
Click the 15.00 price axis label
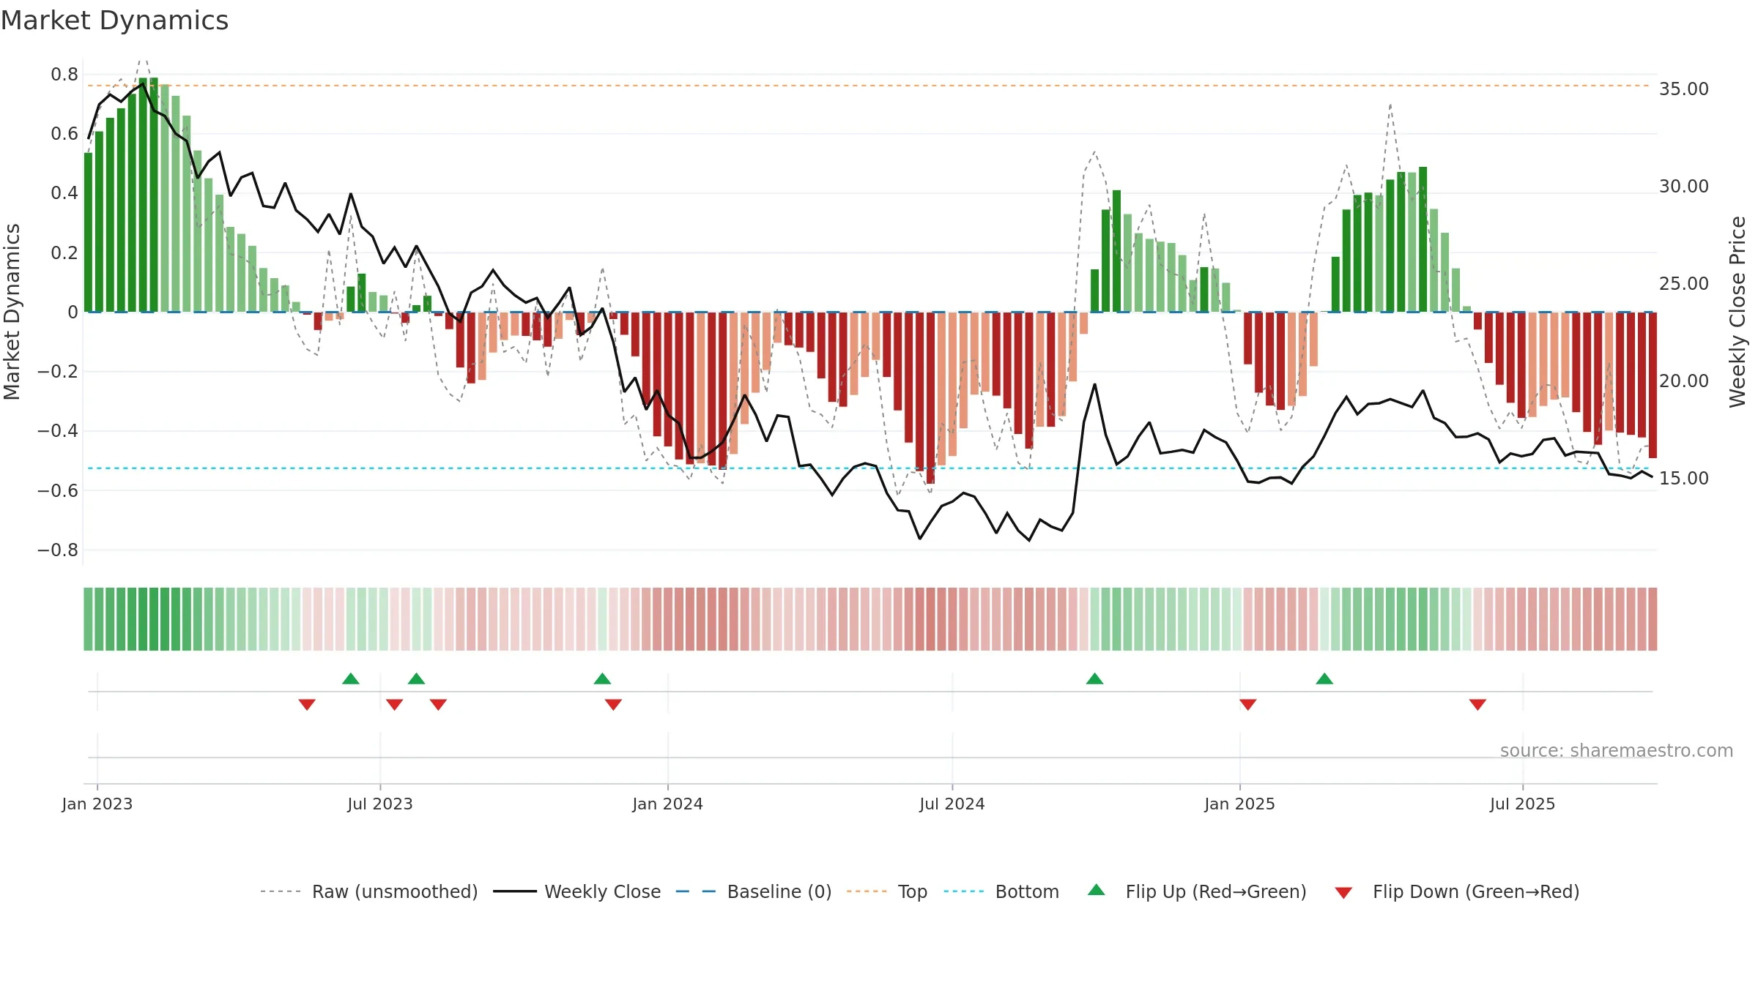(x=1684, y=479)
